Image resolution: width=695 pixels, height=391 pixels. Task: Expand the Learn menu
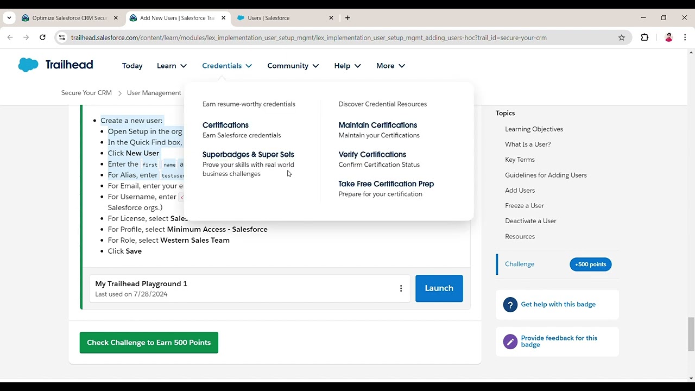pos(172,66)
